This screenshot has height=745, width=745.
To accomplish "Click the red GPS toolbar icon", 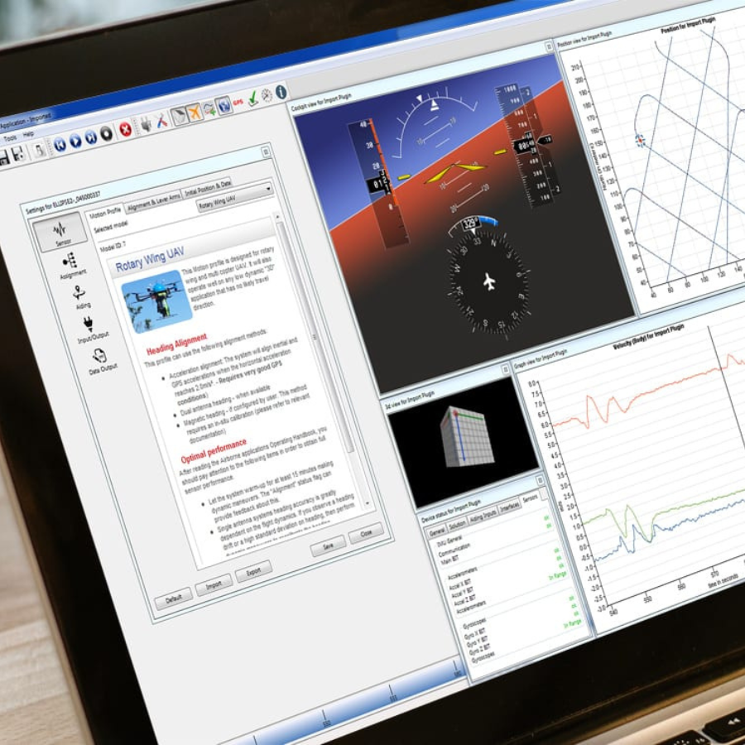I will click(x=238, y=102).
